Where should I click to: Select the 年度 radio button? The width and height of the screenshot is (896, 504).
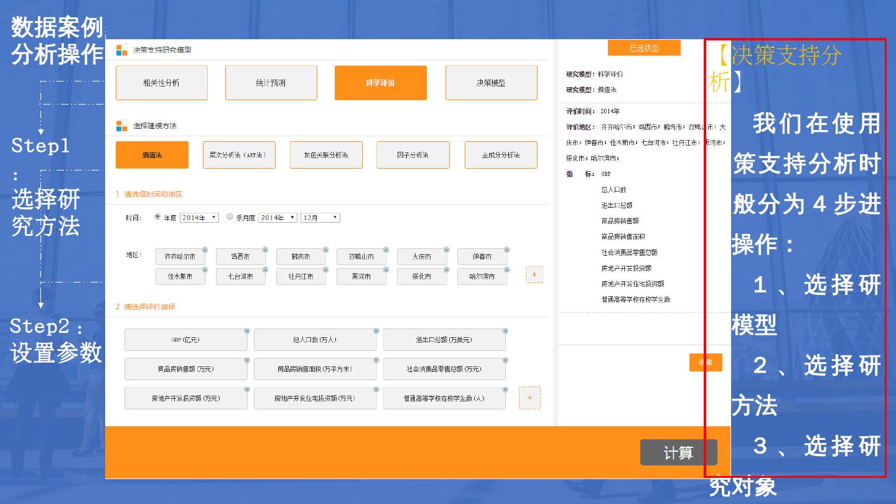tap(157, 217)
